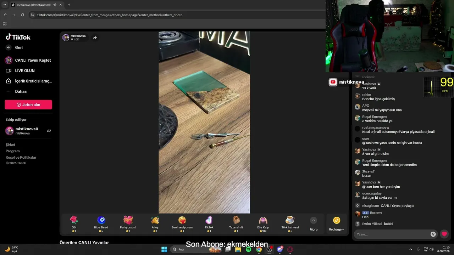Open Google Chrome from taskbar
Screen dimensions: 454x255
pos(259,249)
